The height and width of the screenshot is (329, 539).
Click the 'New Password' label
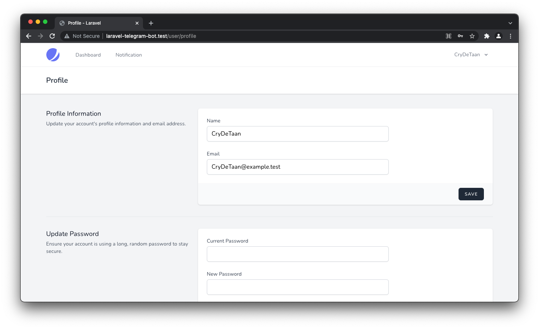point(224,274)
